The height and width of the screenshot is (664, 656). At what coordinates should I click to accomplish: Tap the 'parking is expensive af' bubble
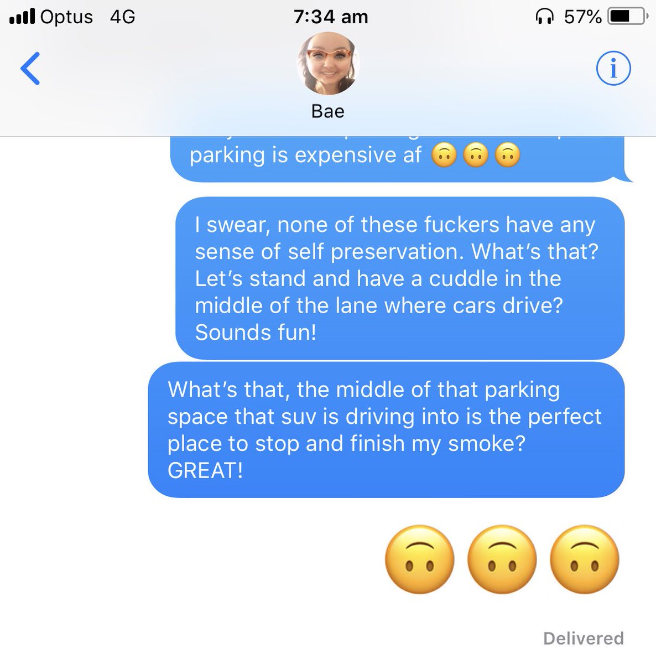point(401,159)
